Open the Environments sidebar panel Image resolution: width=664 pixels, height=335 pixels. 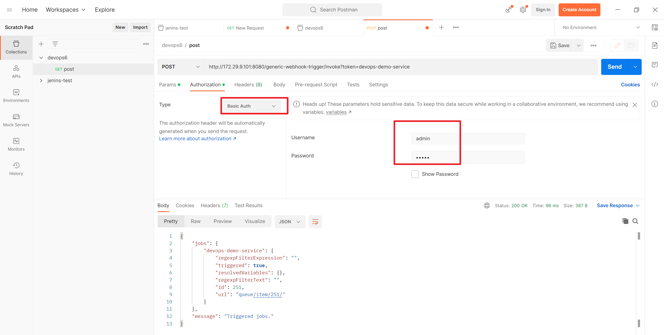16,96
